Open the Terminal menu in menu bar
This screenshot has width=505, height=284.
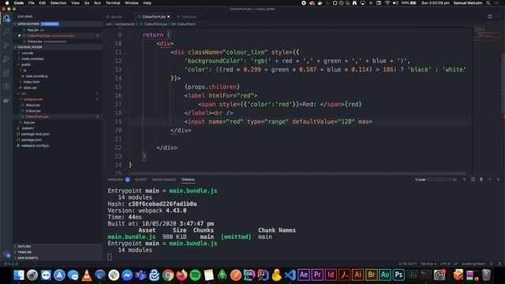click(113, 3)
